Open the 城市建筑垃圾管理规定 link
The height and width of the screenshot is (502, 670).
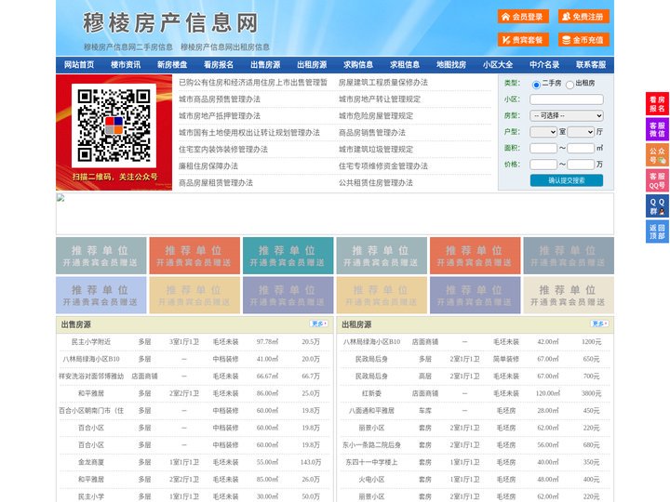(x=376, y=150)
